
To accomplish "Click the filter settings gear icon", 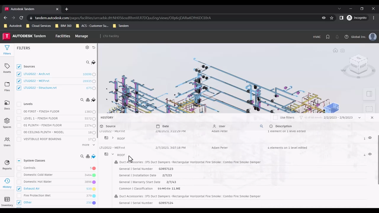I will [87, 48].
